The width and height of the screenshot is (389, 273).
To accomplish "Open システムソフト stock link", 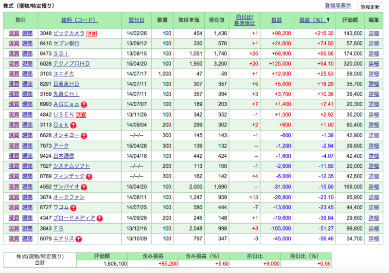I will [71, 166].
